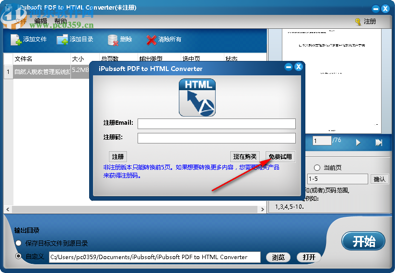Click the current page number field
The image size is (395, 273).
click(322, 141)
